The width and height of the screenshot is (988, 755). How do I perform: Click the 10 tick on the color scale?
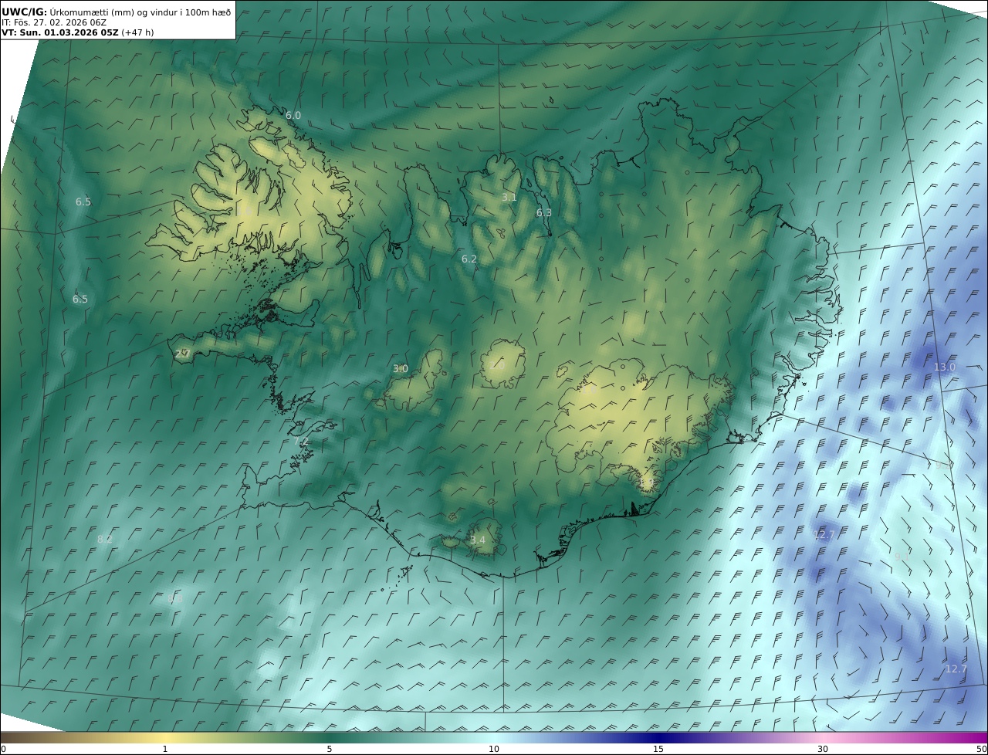tap(494, 749)
